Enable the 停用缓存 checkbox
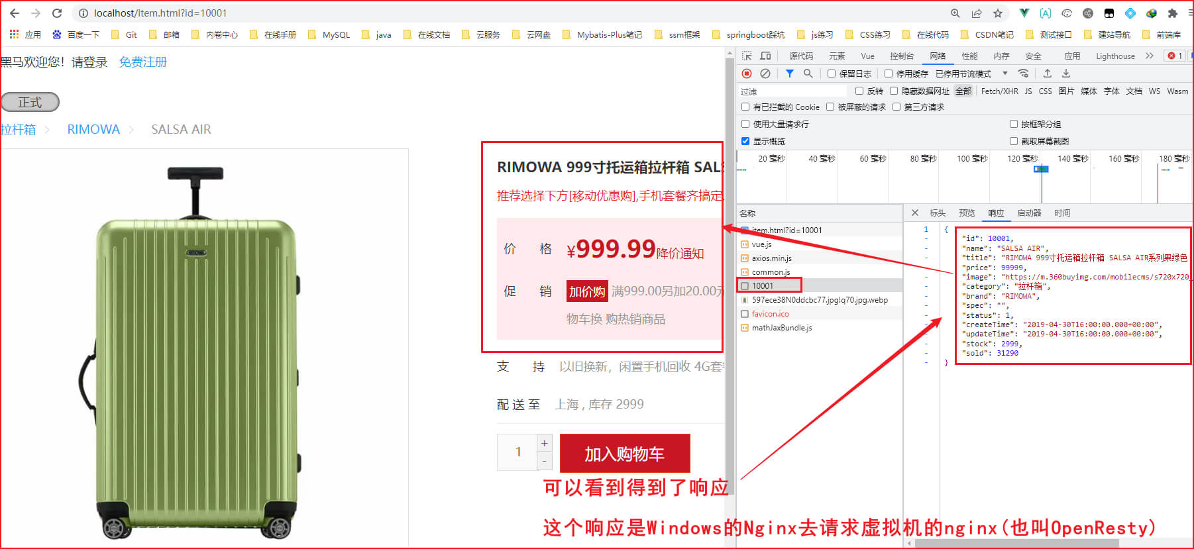 point(889,74)
